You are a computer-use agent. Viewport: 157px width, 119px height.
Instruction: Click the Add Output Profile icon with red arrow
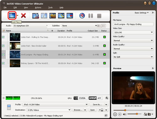click(x=70, y=16)
